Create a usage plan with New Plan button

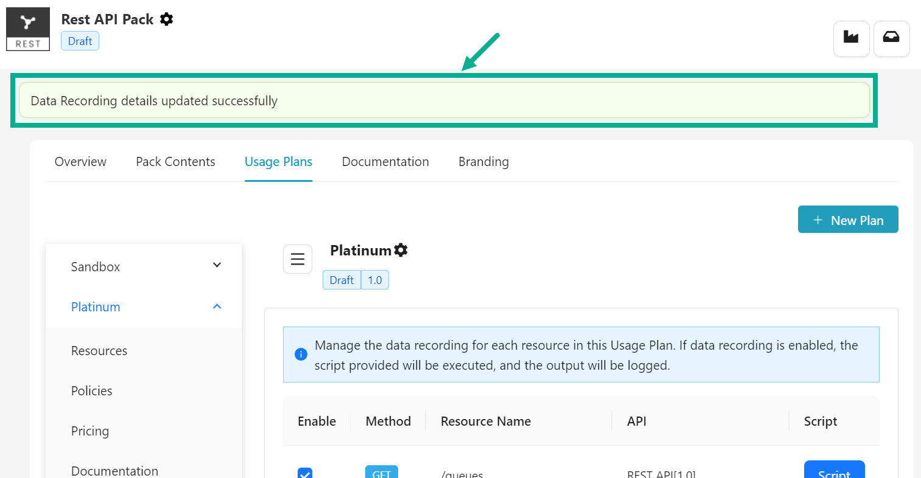[848, 219]
